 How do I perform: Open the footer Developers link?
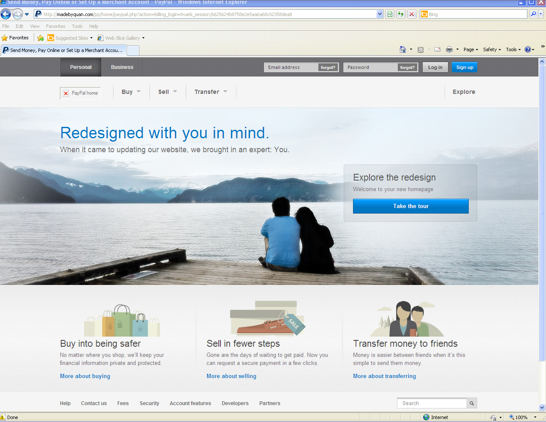point(235,403)
